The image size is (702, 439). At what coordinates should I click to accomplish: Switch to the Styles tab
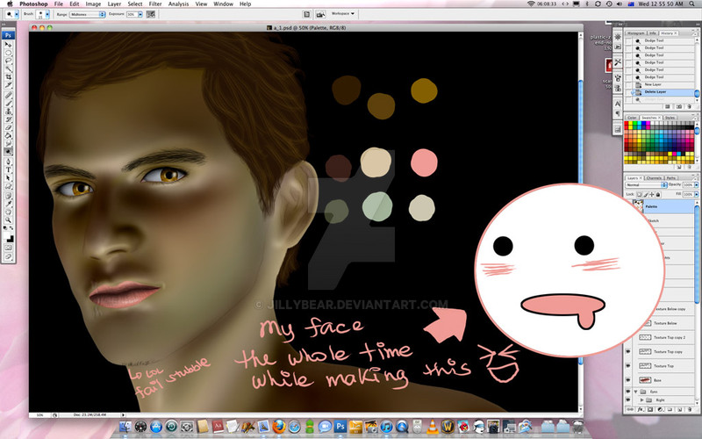coord(670,118)
